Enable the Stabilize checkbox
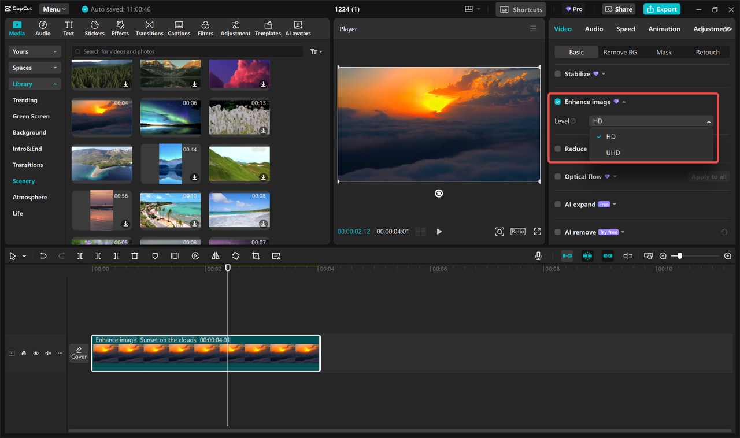The image size is (740, 438). [558, 74]
